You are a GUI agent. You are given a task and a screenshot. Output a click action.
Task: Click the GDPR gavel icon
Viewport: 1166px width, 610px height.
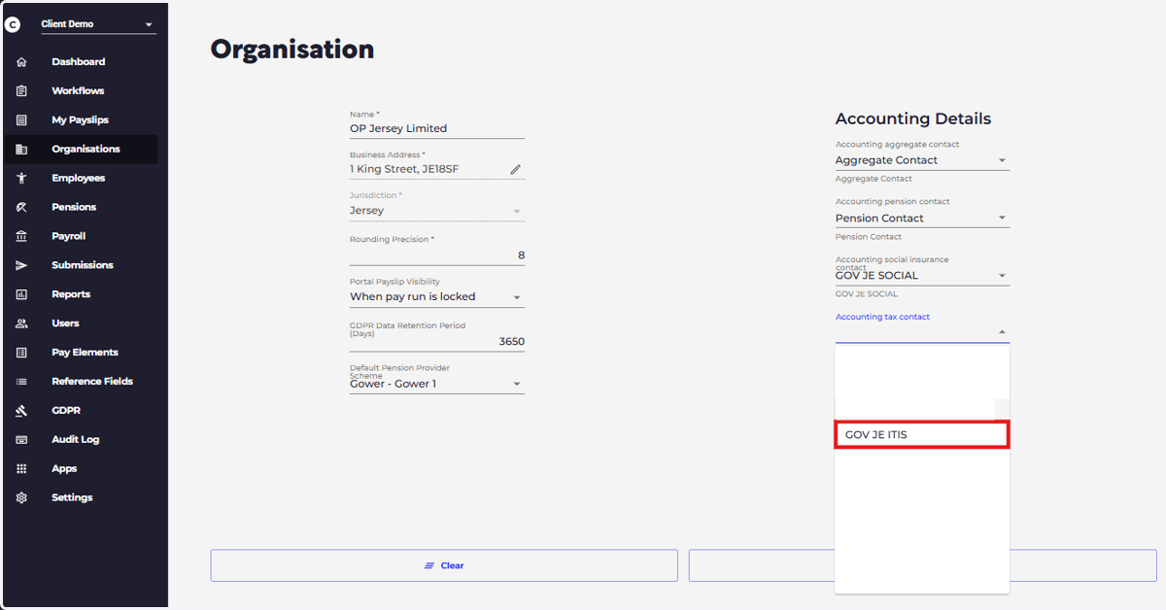coord(21,411)
